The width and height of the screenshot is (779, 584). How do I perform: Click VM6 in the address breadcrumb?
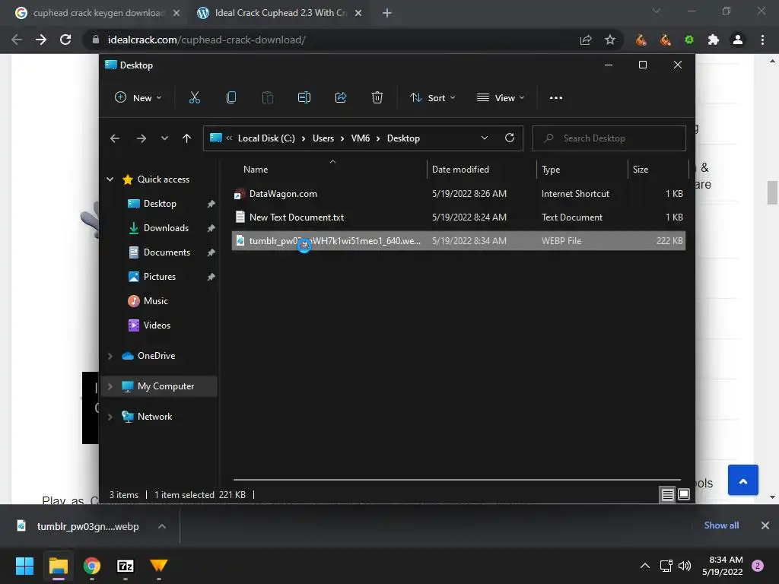coord(360,138)
